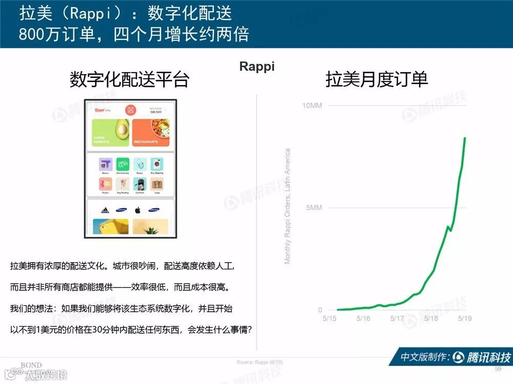The image size is (513, 384).
Task: Click the 5/18 date label
Action: click(x=431, y=318)
